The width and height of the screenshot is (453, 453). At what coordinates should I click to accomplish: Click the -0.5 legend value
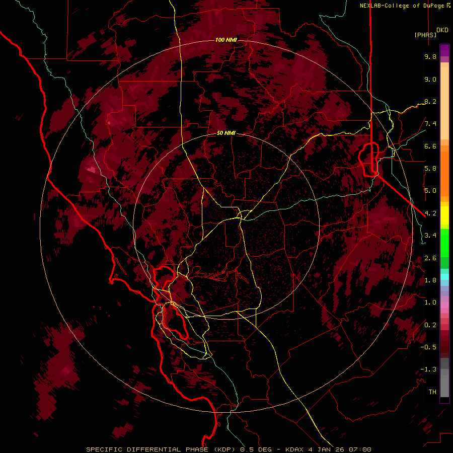click(x=428, y=347)
